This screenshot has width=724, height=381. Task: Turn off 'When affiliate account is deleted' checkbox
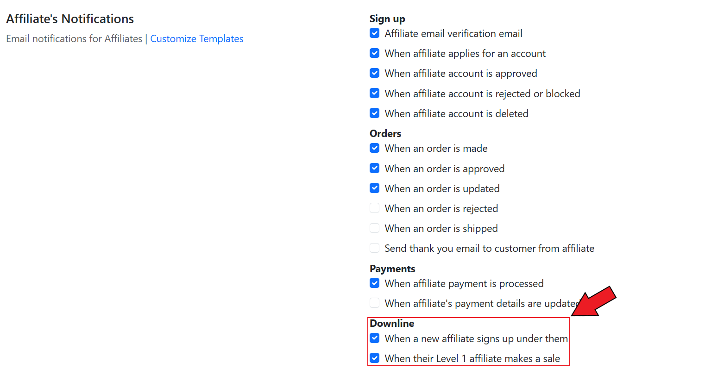point(375,113)
